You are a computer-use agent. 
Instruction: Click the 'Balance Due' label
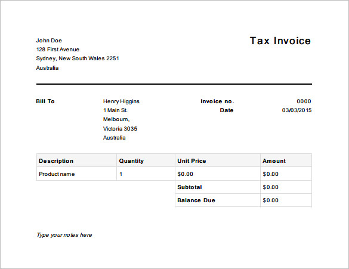coord(196,200)
